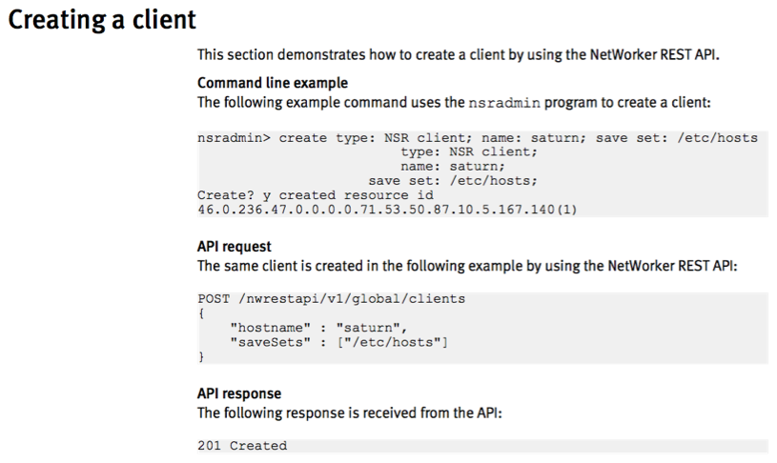Click the 'Command line example' subheading

coord(273,83)
